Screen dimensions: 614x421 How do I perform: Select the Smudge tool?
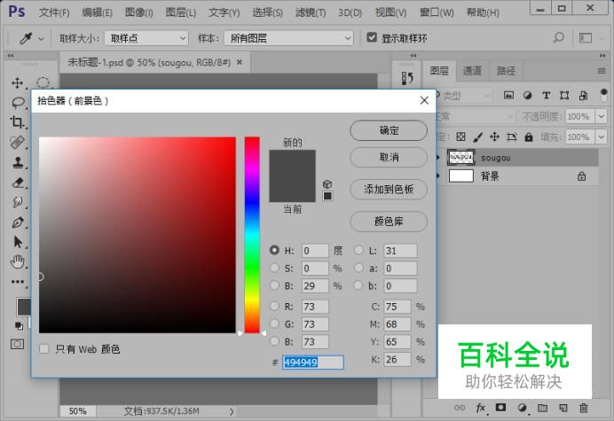click(x=18, y=202)
